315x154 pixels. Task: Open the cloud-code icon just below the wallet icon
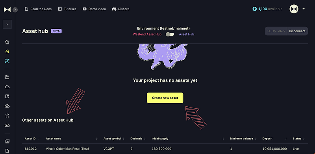click(7, 106)
